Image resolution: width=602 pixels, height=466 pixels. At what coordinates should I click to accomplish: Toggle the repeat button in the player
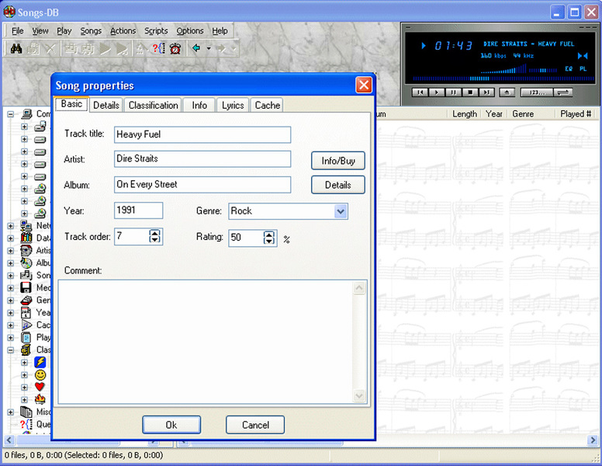click(563, 92)
